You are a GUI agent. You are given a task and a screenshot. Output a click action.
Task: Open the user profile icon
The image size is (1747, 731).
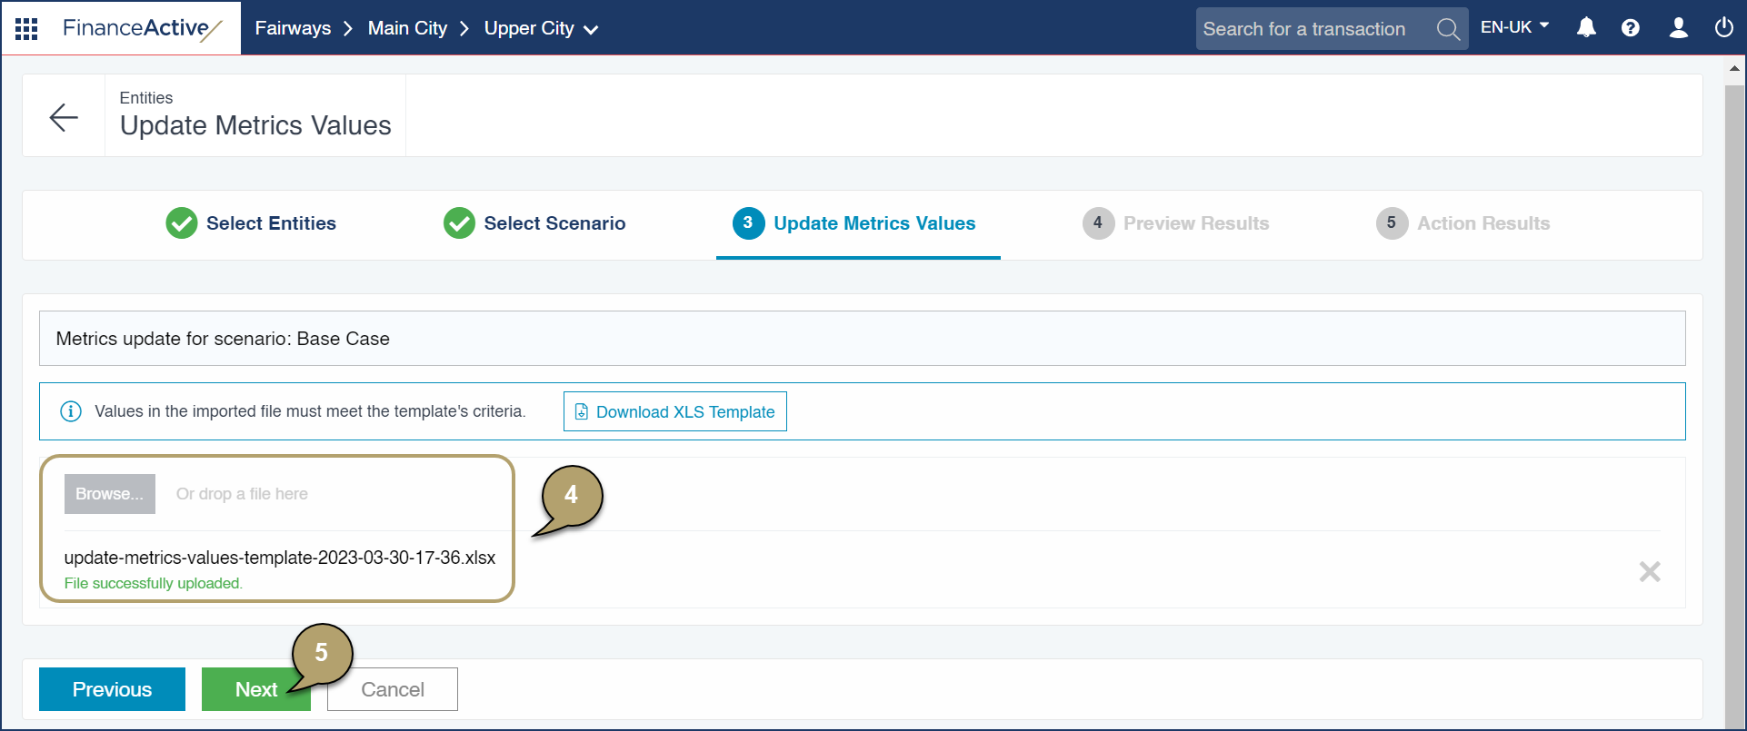click(1678, 28)
